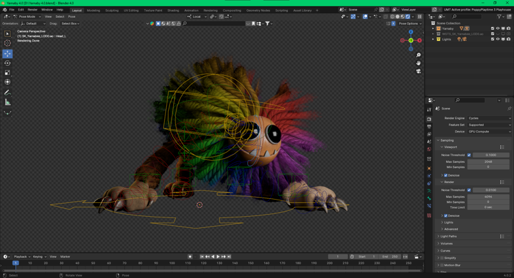Activate the Cursor tool in the viewport toolbar
The image size is (514, 278).
pos(7,43)
